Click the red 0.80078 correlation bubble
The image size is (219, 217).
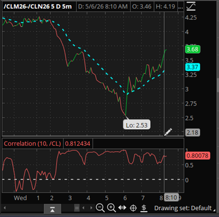click(x=198, y=155)
